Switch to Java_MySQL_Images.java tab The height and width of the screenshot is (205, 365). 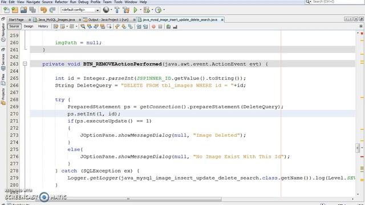pos(56,20)
